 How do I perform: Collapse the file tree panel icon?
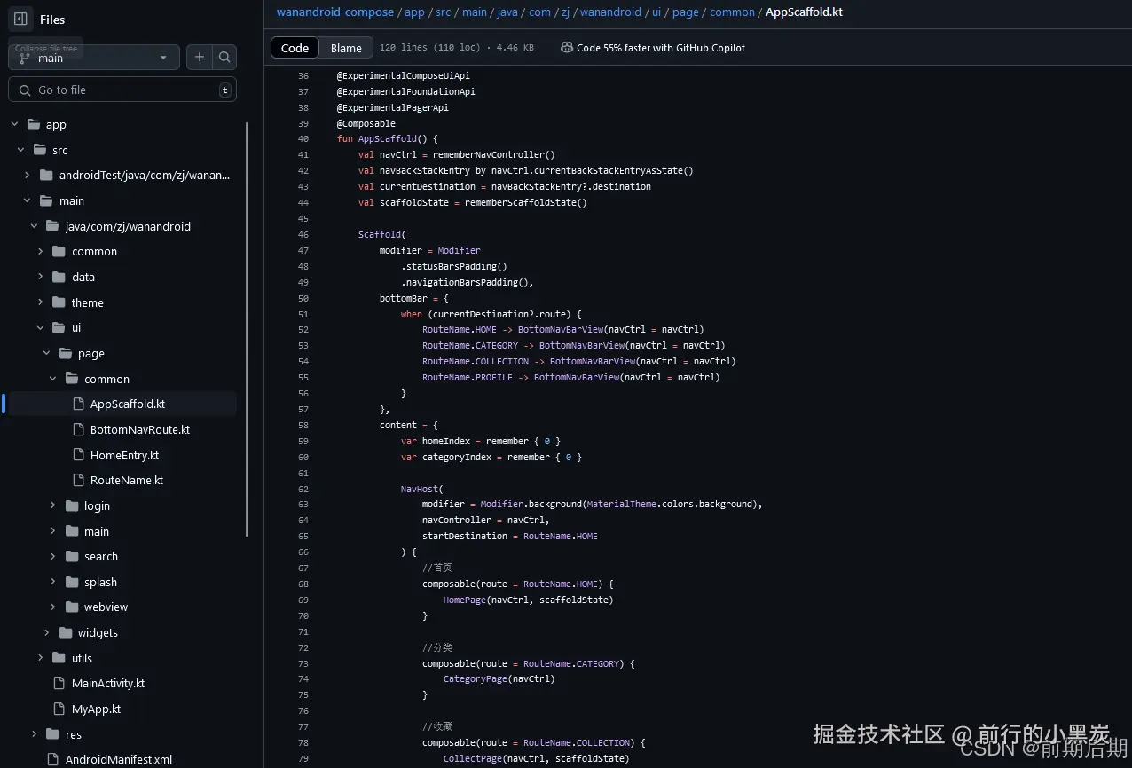[20, 19]
